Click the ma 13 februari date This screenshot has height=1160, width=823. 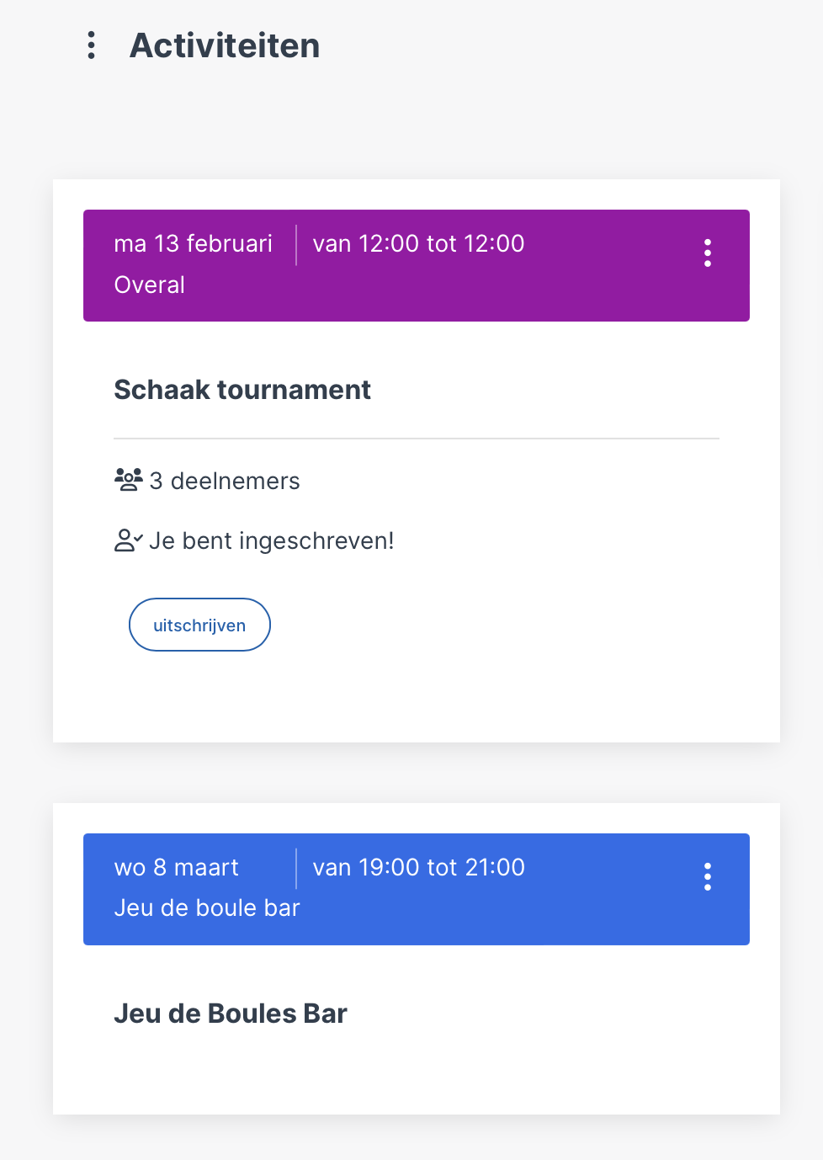coord(194,243)
